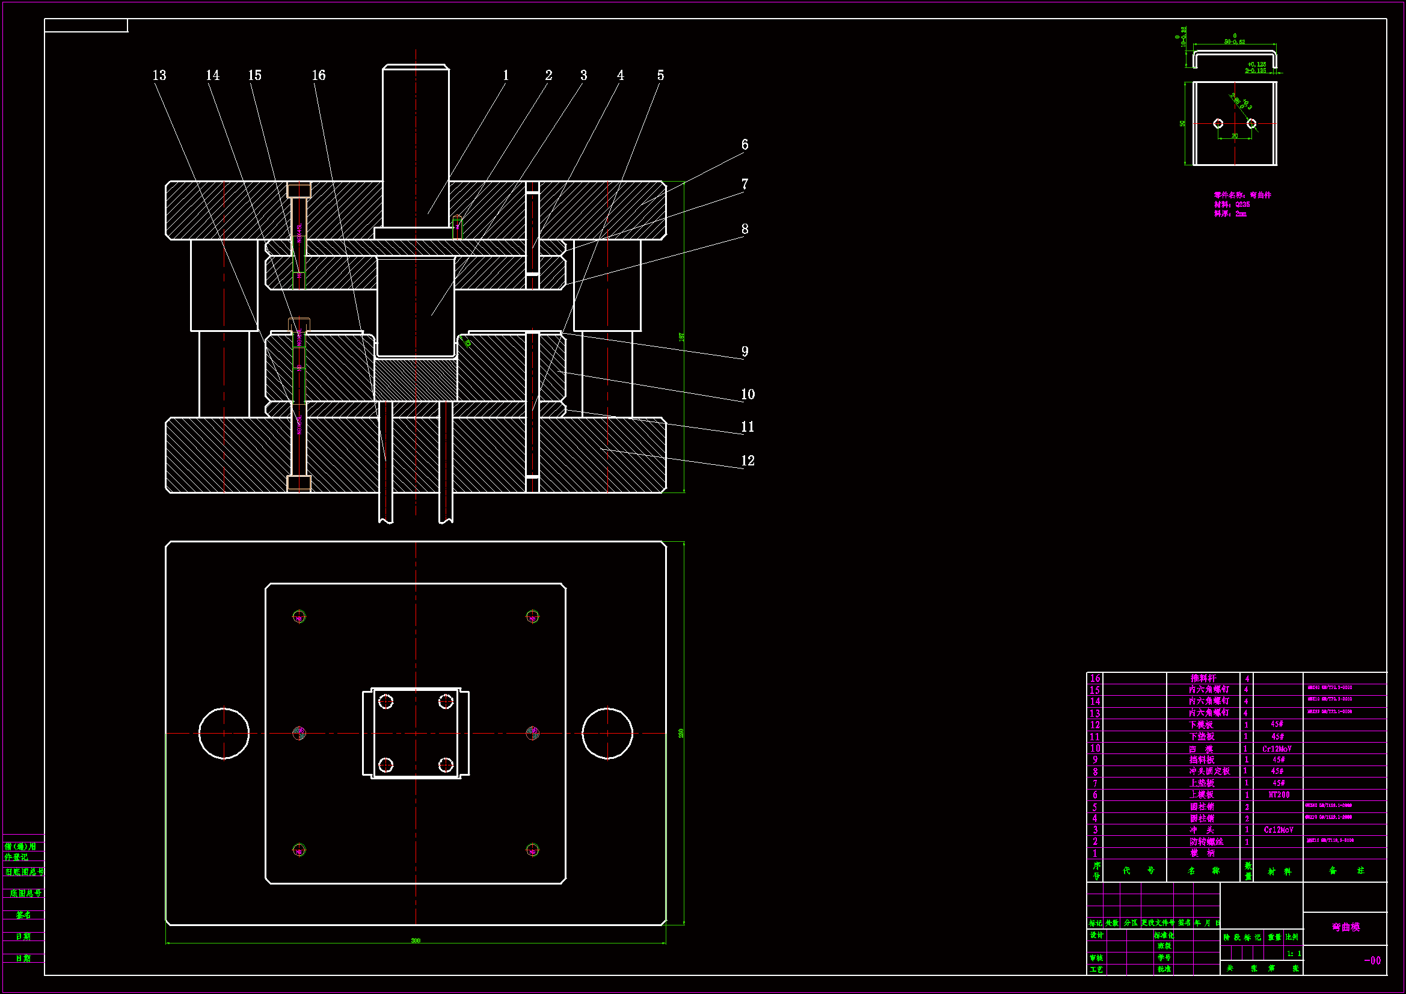Select callout number 12 label
The width and height of the screenshot is (1406, 994).
tap(748, 461)
